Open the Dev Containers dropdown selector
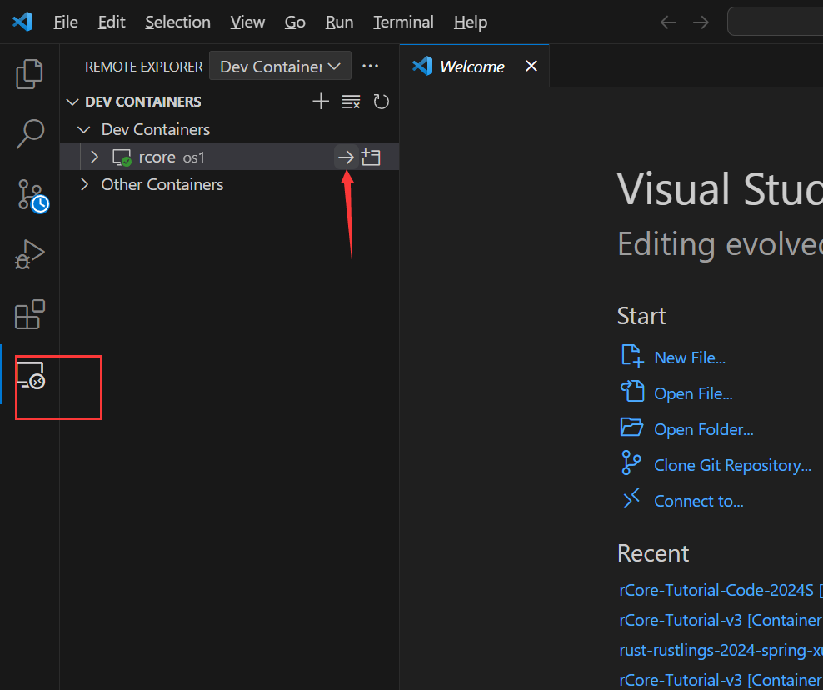Image resolution: width=823 pixels, height=690 pixels. tap(280, 66)
